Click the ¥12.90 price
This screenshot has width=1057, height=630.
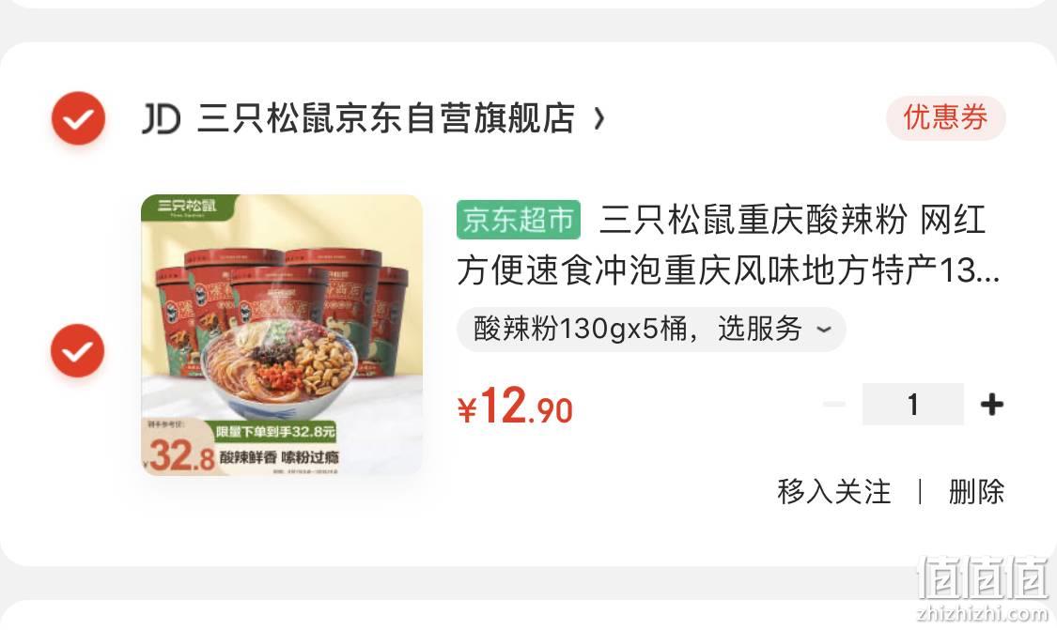coord(515,407)
